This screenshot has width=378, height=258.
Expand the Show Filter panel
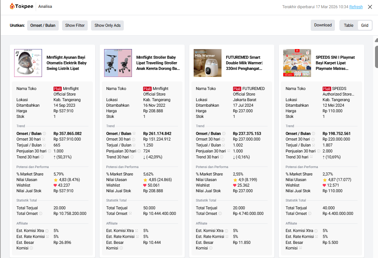click(75, 25)
